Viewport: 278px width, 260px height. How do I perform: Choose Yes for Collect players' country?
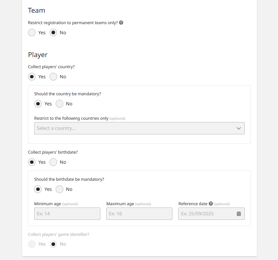pyautogui.click(x=32, y=77)
